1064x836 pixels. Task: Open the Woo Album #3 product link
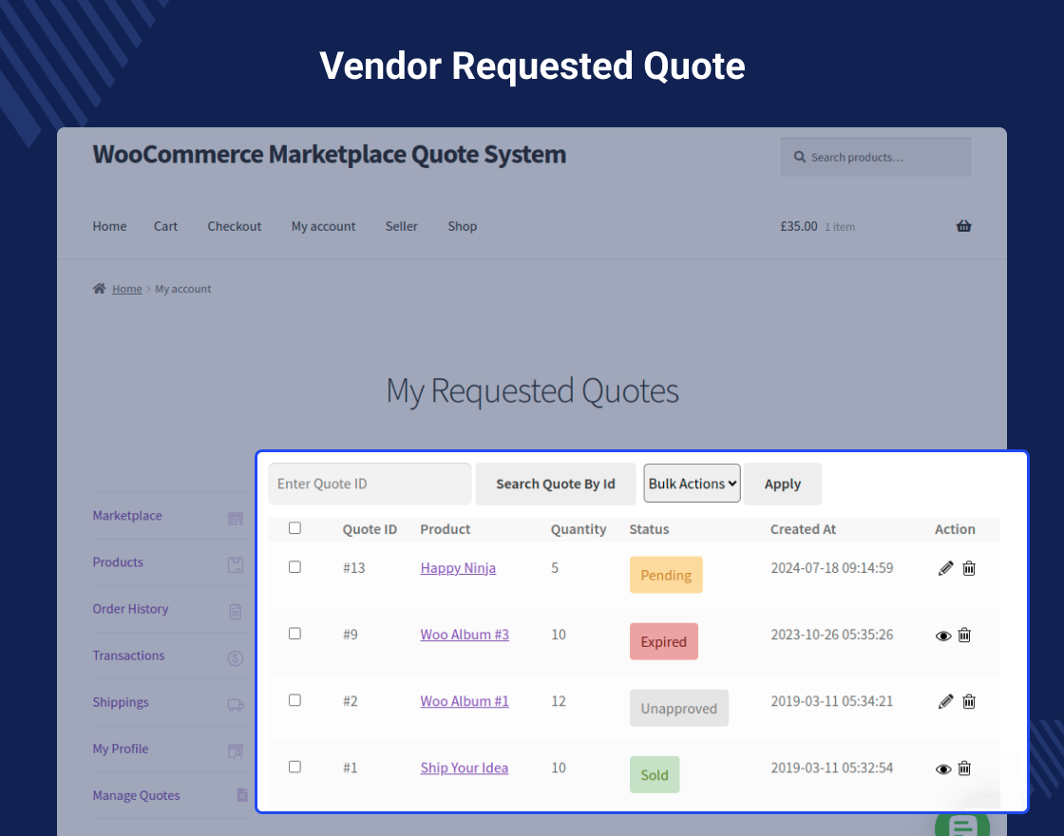[465, 635]
